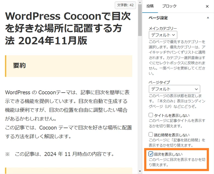Click the ページ設定 panel title

point(158,18)
